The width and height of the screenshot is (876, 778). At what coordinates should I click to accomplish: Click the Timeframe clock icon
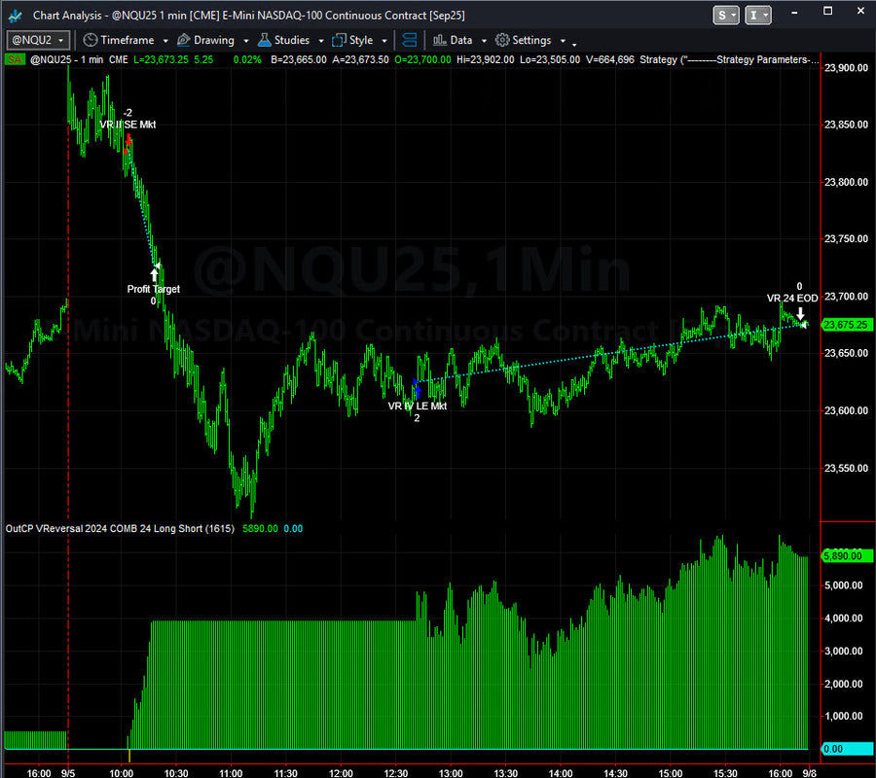[90, 40]
